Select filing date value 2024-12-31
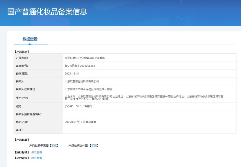This screenshot has height=167, width=241. [x=72, y=73]
